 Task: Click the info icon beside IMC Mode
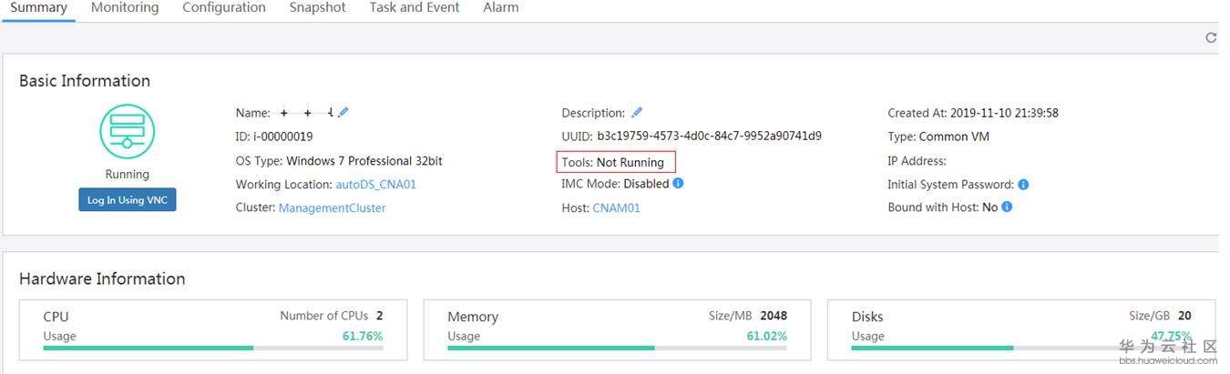click(678, 184)
